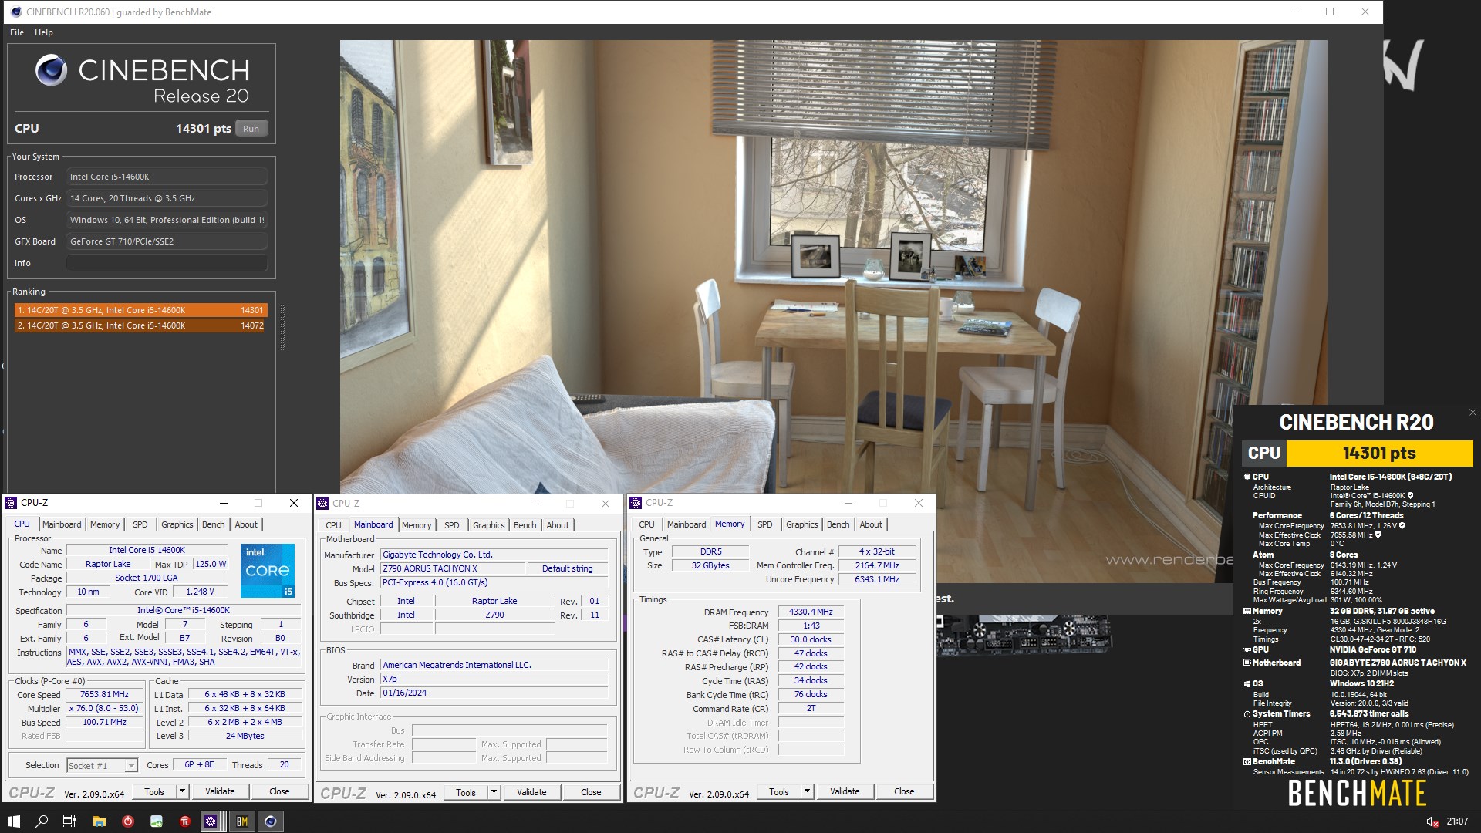The image size is (1481, 833).
Task: Open About tab in the Memory CPU-Z window
Action: pos(871,524)
